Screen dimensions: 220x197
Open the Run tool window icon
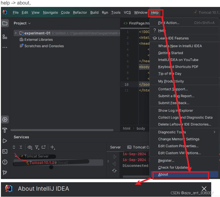pos(5,141)
